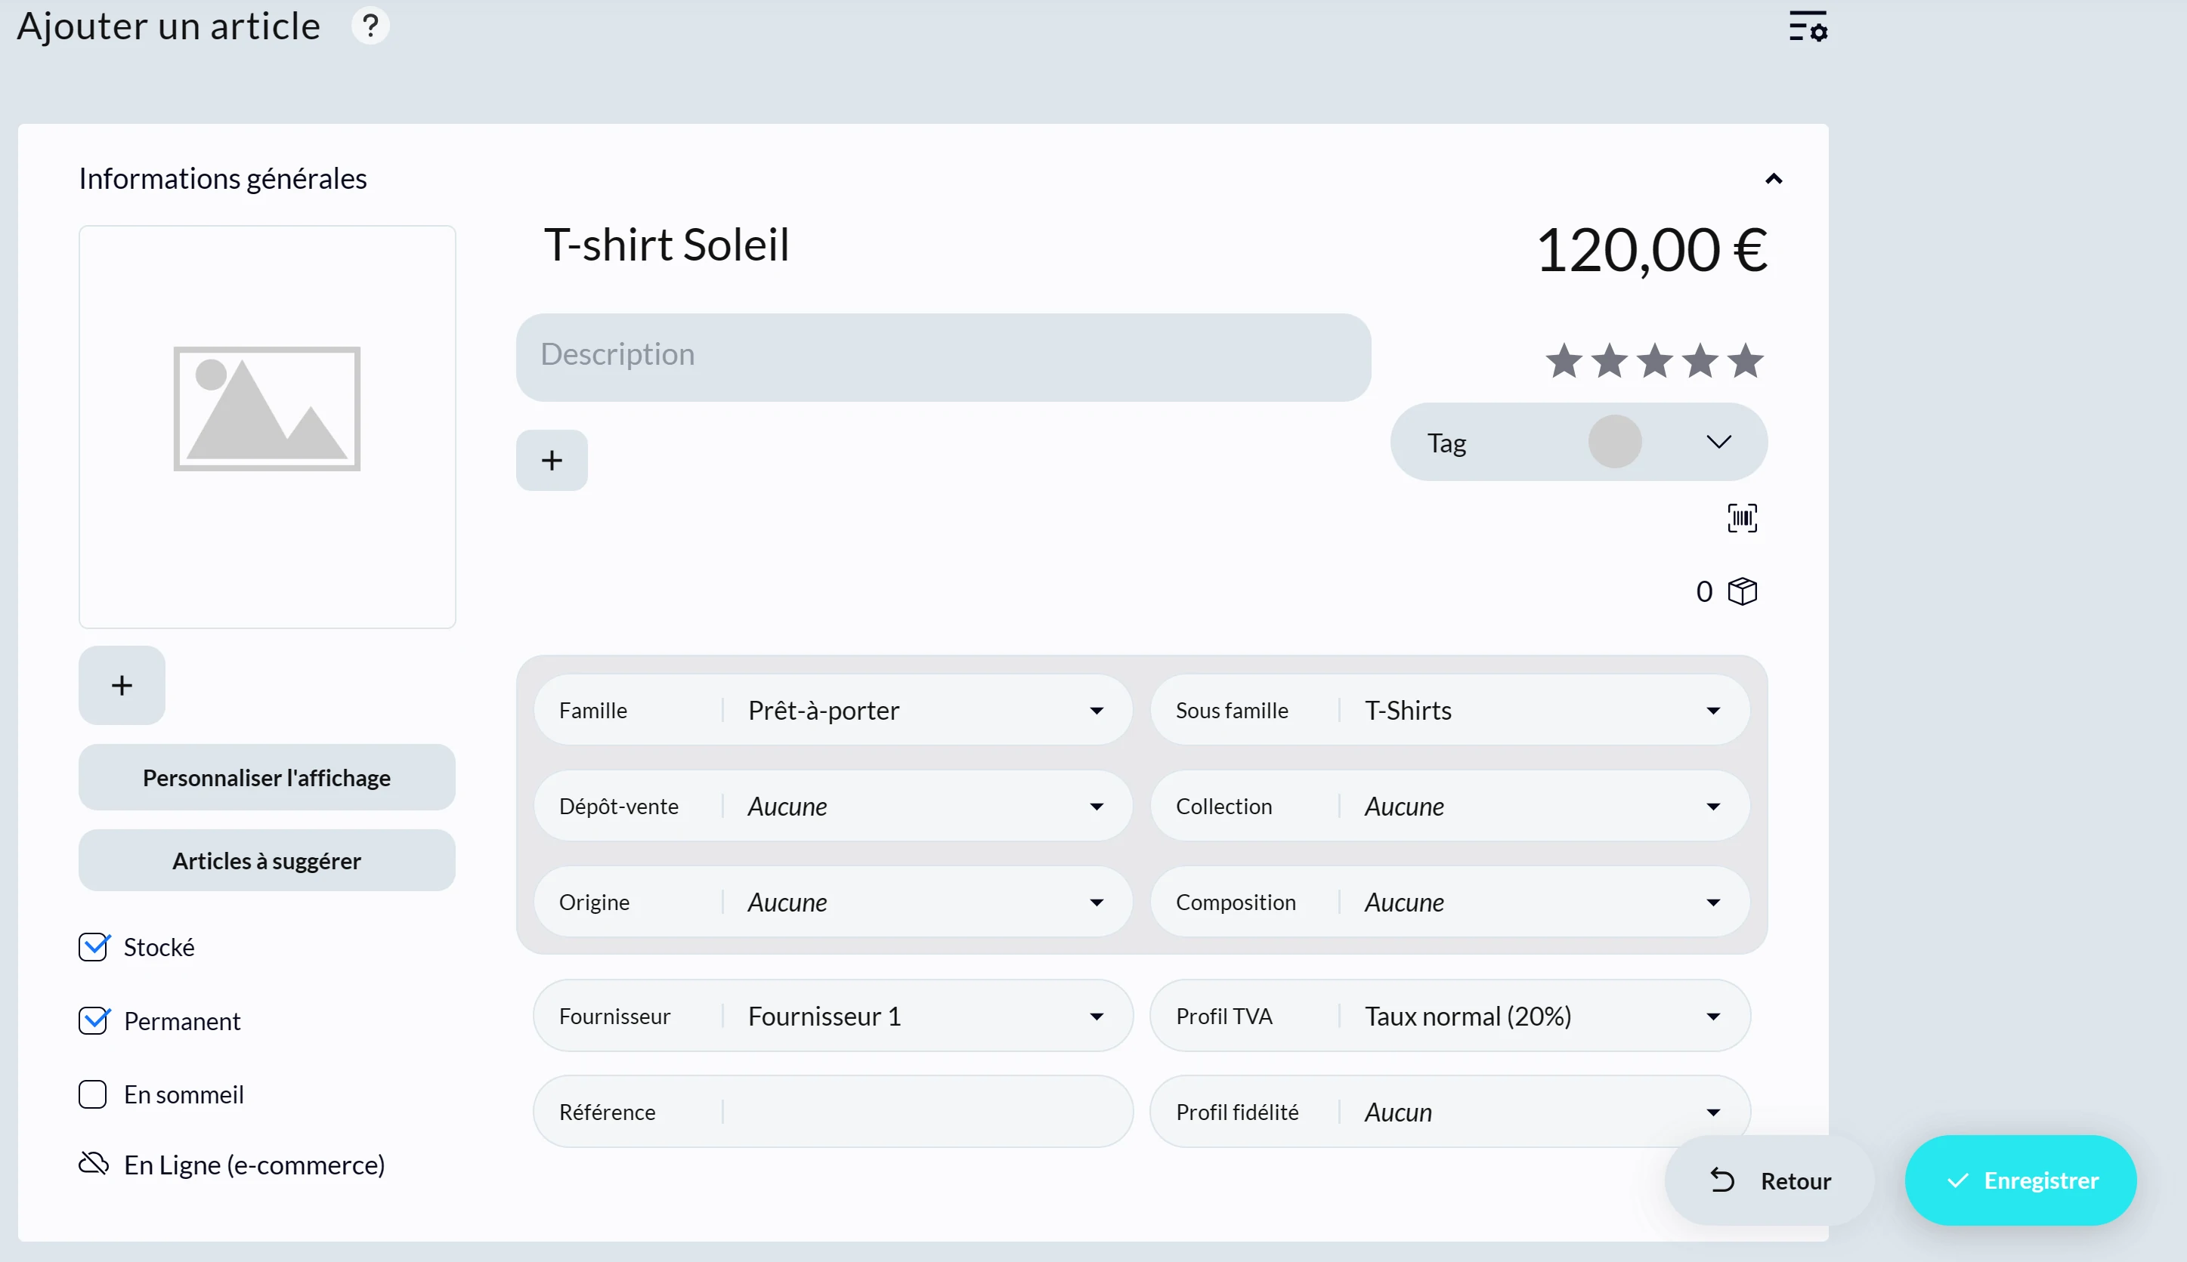This screenshot has width=2187, height=1262.
Task: Click the Référence input field
Action: coord(833,1112)
